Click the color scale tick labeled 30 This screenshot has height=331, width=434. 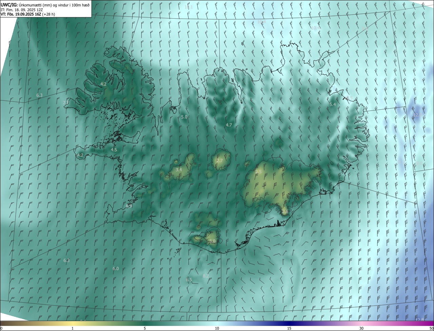click(361, 328)
